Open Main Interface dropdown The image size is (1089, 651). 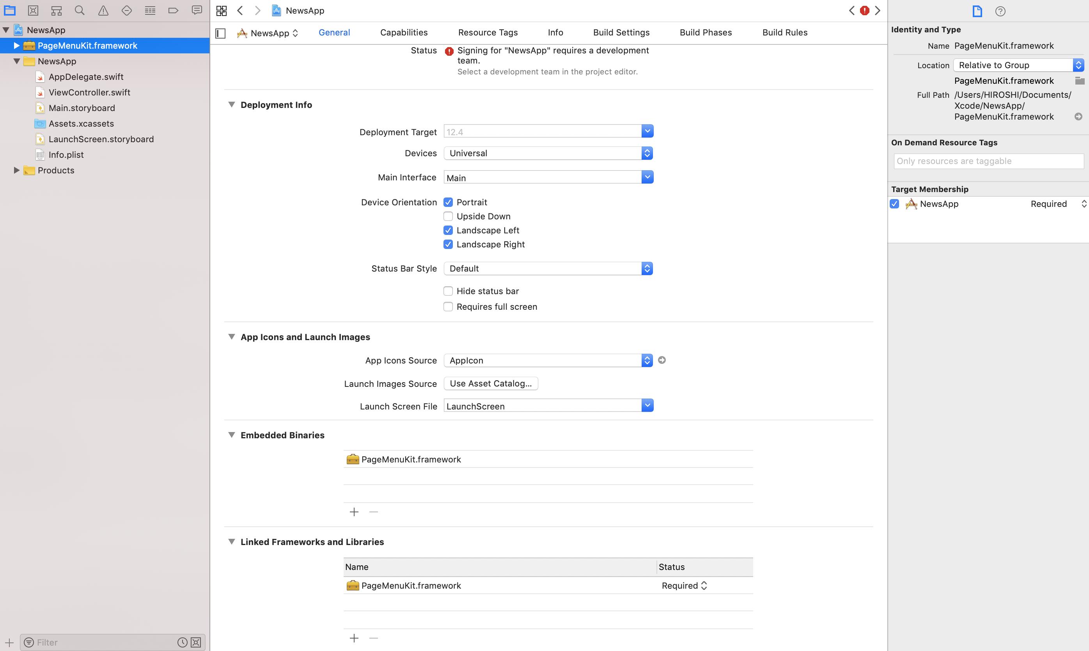coord(647,177)
